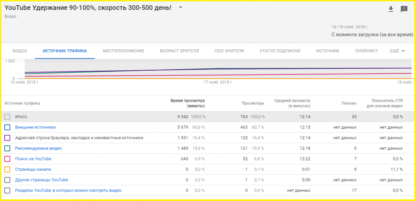The width and height of the screenshot is (416, 201).
Task: Toggle the Адресная строка браузера row checkbox
Action: click(x=7, y=138)
